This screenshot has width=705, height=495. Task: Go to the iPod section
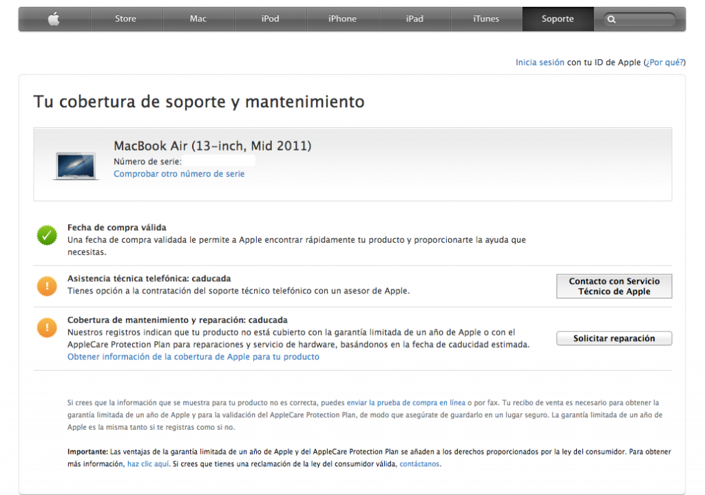270,19
